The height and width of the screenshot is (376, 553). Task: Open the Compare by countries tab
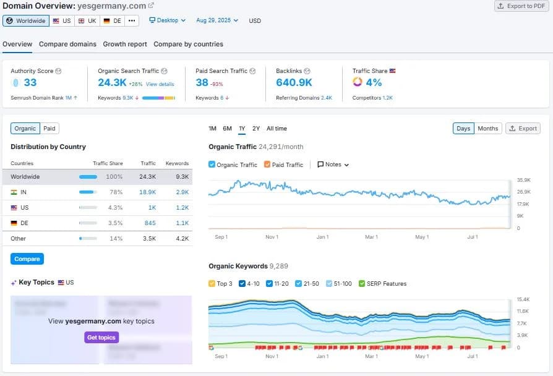(x=188, y=44)
